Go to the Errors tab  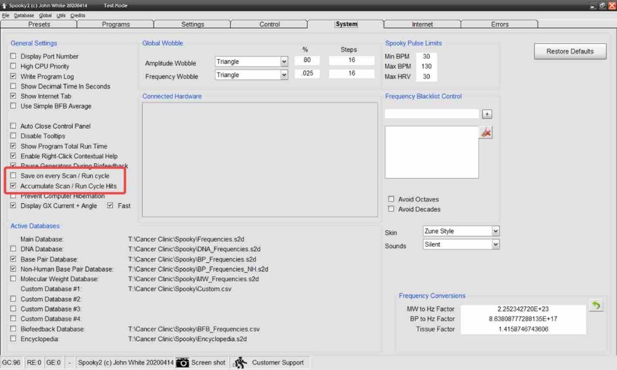(500, 25)
